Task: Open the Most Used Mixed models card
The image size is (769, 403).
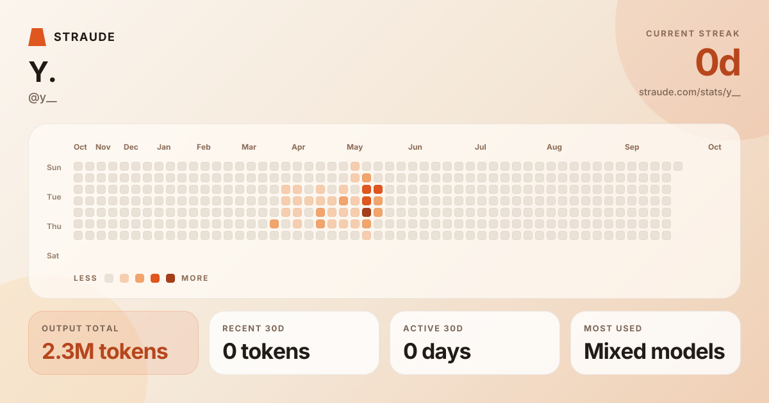Action: [x=656, y=343]
